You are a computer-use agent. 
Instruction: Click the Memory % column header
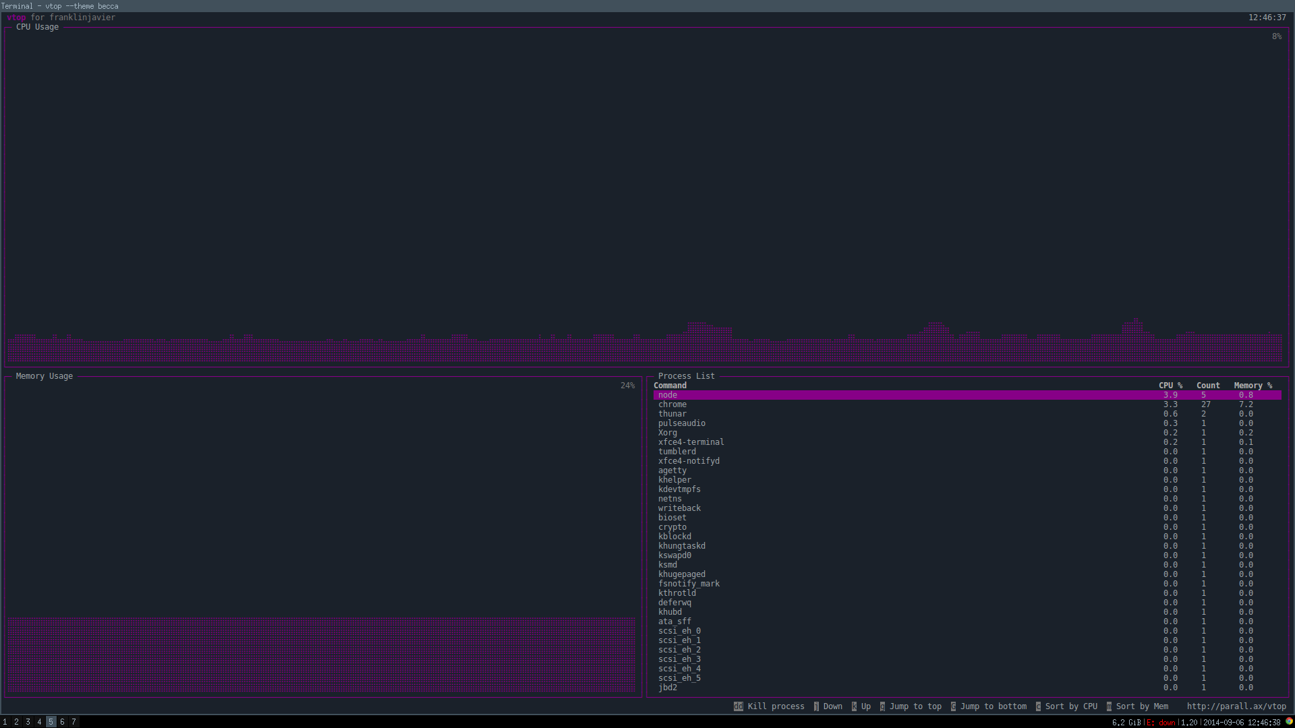[1253, 386]
